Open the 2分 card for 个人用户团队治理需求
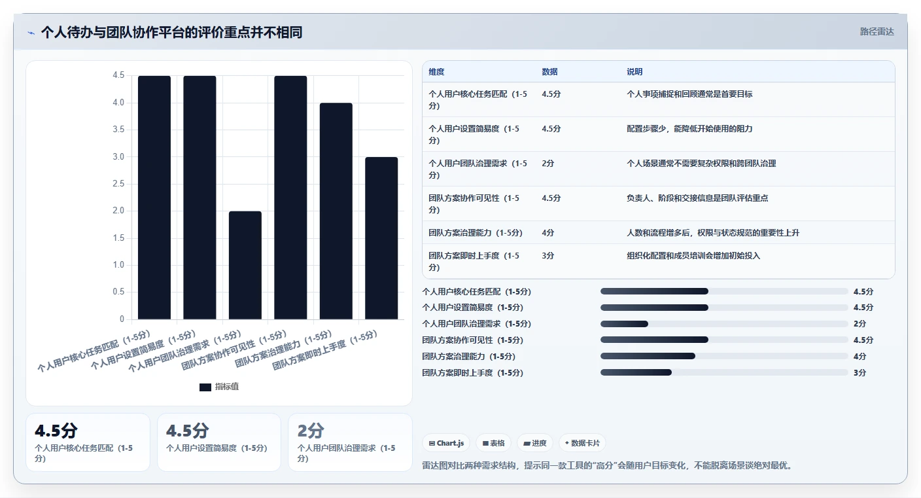 pyautogui.click(x=350, y=442)
